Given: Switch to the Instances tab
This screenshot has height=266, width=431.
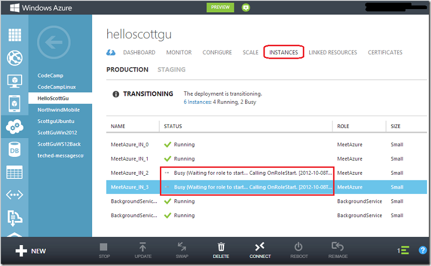Looking at the screenshot, I should [283, 52].
